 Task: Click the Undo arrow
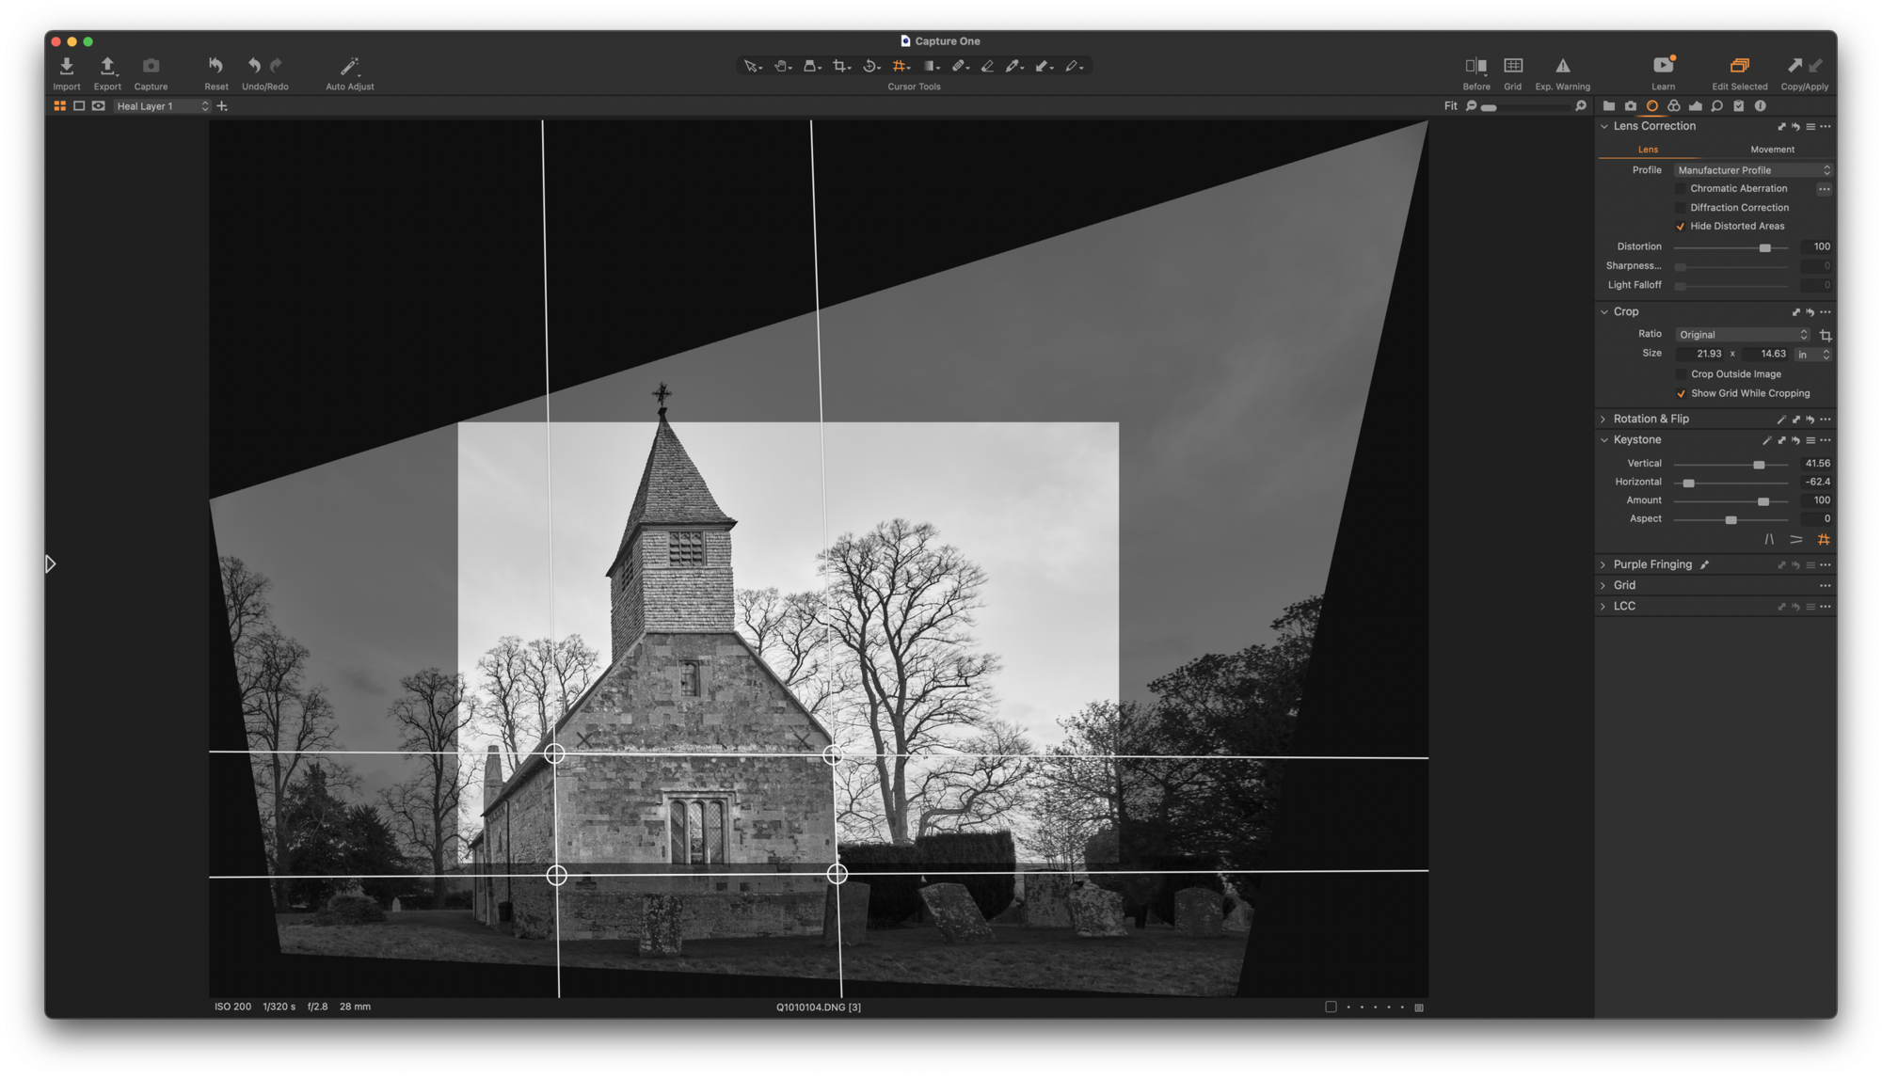(254, 66)
